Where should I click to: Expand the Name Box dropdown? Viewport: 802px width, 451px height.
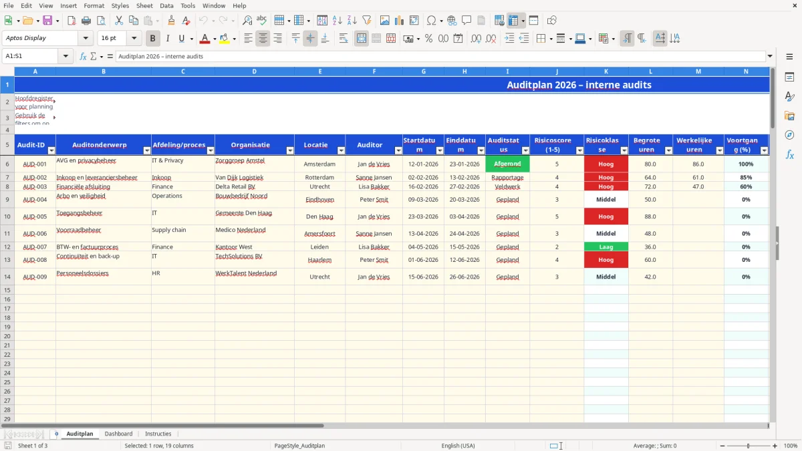pyautogui.click(x=66, y=56)
